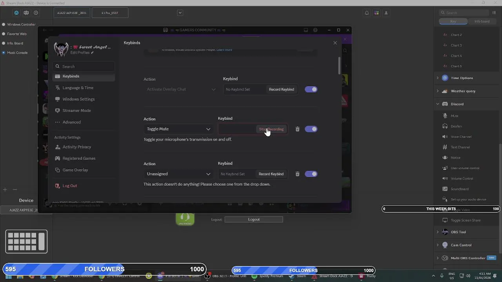Select the Chart 5 icon
Screen dimensions: 502x282
click(445, 66)
